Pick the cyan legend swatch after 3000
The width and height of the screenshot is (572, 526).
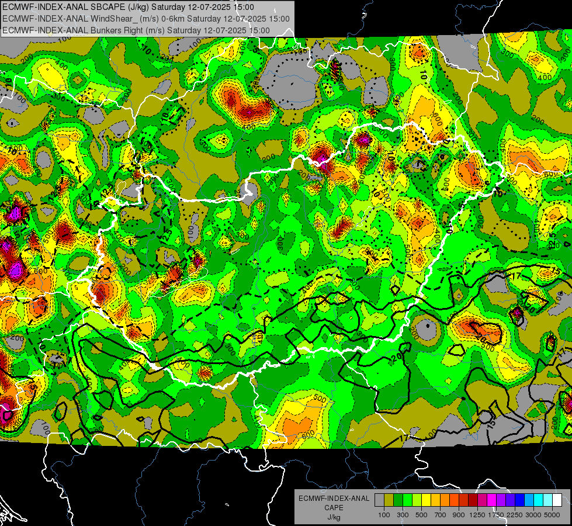(x=539, y=500)
